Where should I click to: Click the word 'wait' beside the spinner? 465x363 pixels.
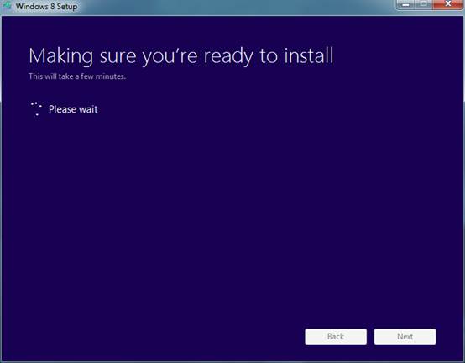click(x=88, y=109)
